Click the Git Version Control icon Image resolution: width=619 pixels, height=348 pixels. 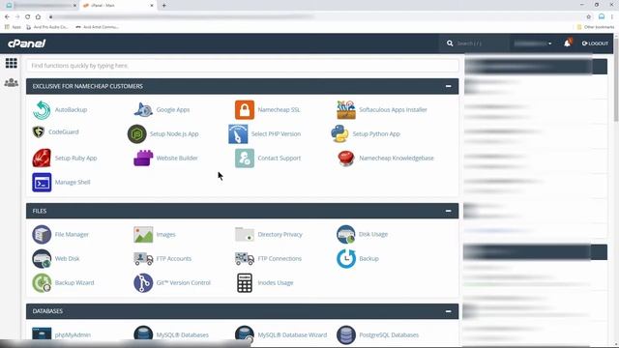[x=143, y=282]
